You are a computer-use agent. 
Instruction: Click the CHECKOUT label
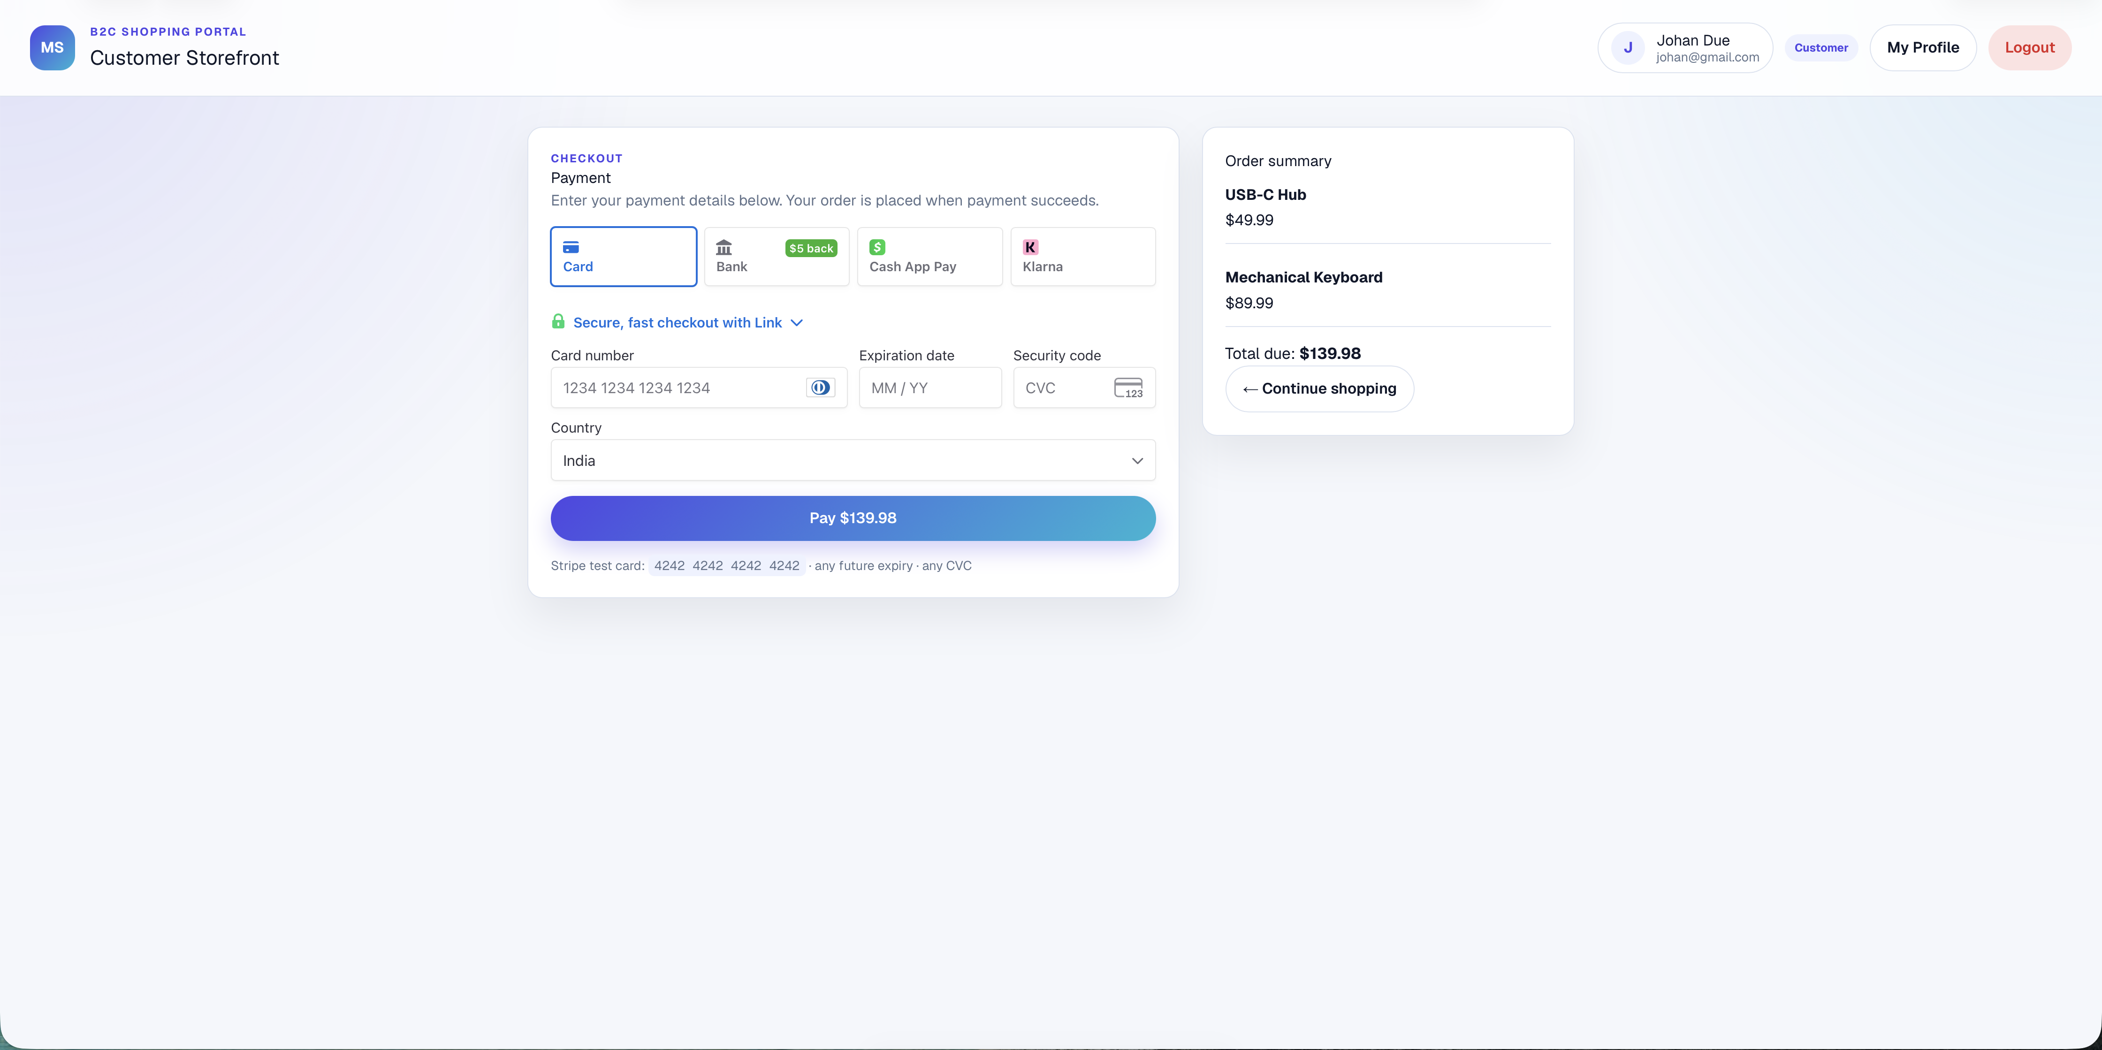pyautogui.click(x=586, y=158)
